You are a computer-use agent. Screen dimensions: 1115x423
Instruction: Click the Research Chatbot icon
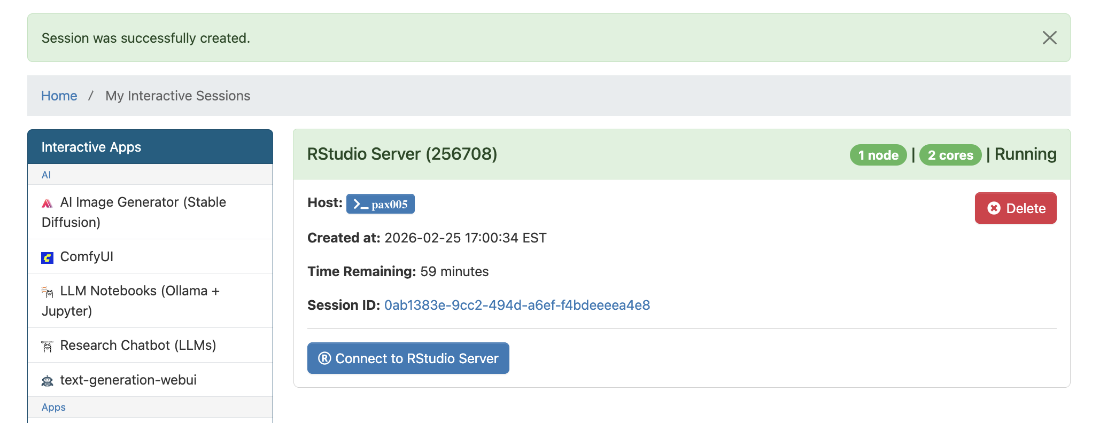[48, 347]
